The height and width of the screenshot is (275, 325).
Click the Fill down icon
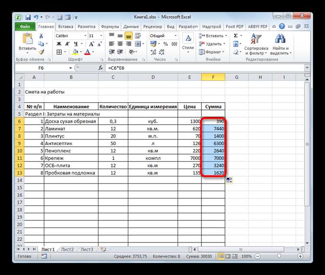[x=236, y=44]
